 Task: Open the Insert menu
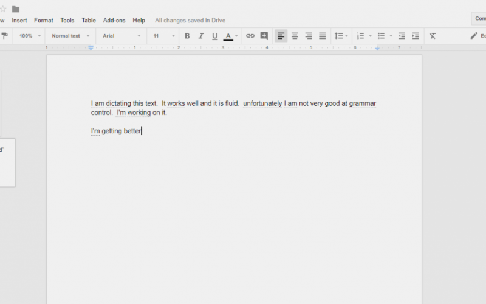(19, 21)
